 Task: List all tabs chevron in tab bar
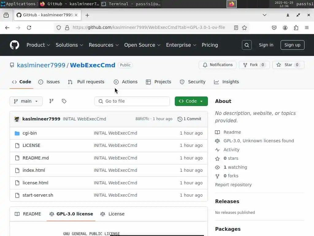tap(265, 15)
